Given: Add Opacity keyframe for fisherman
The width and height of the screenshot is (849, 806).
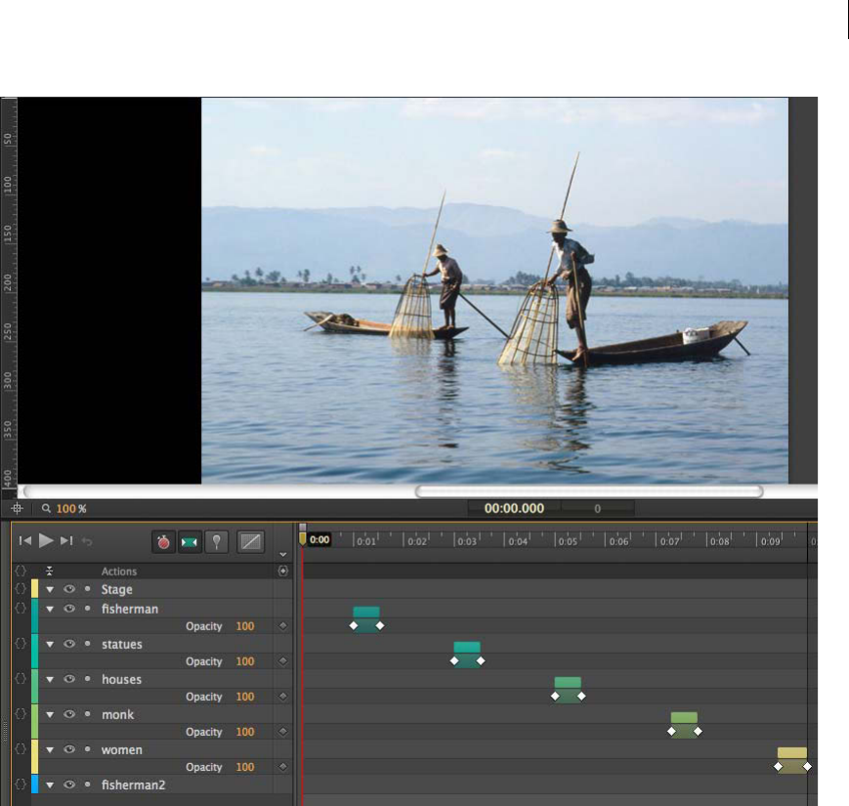Looking at the screenshot, I should point(282,626).
